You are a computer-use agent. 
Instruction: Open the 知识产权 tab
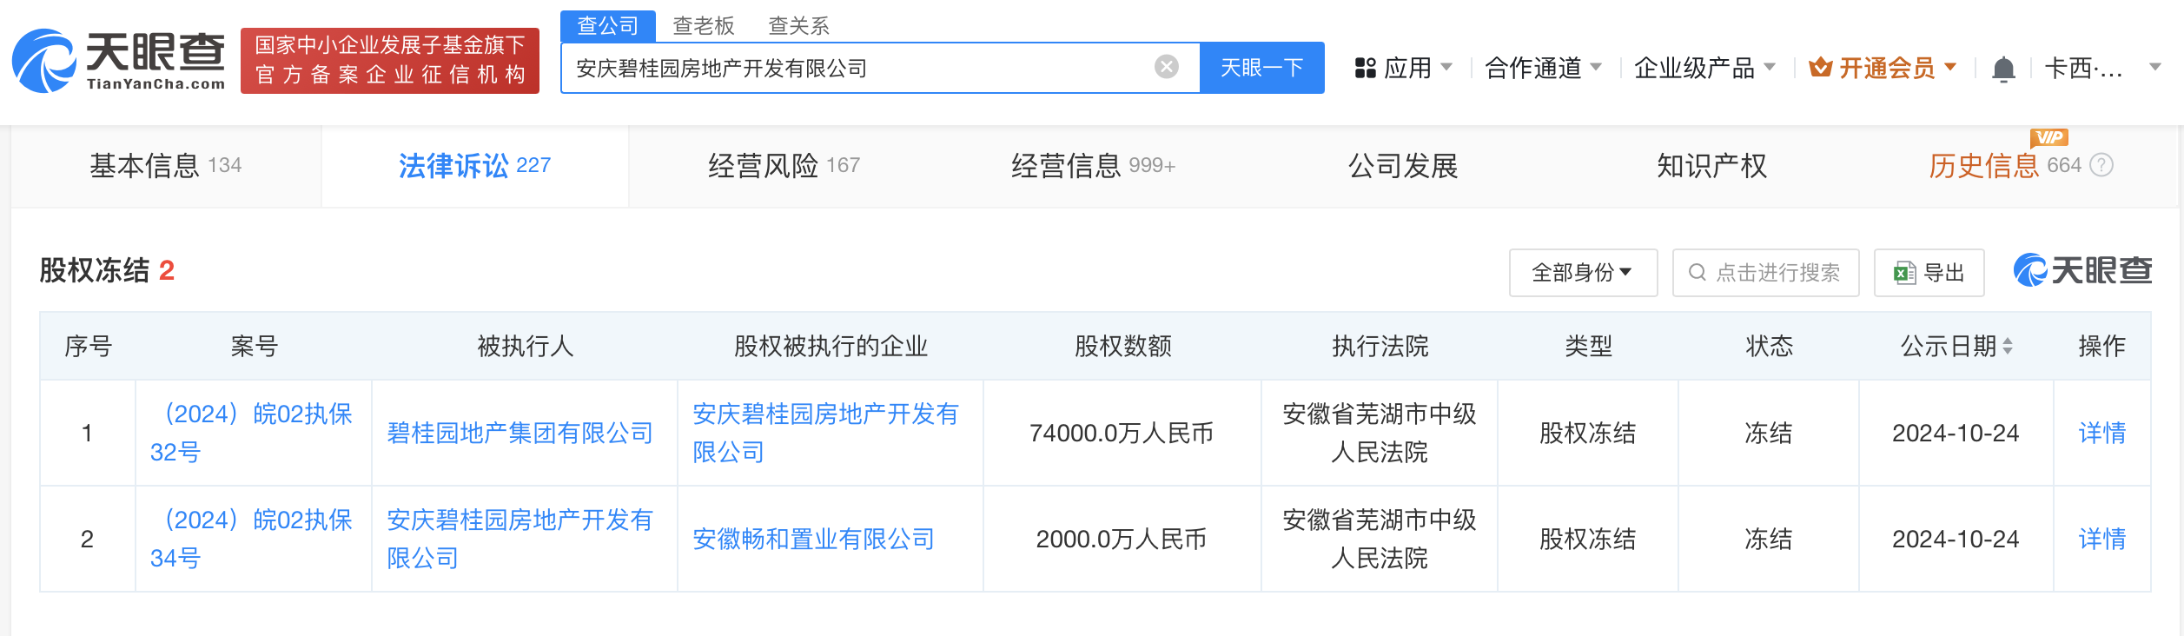click(1711, 165)
